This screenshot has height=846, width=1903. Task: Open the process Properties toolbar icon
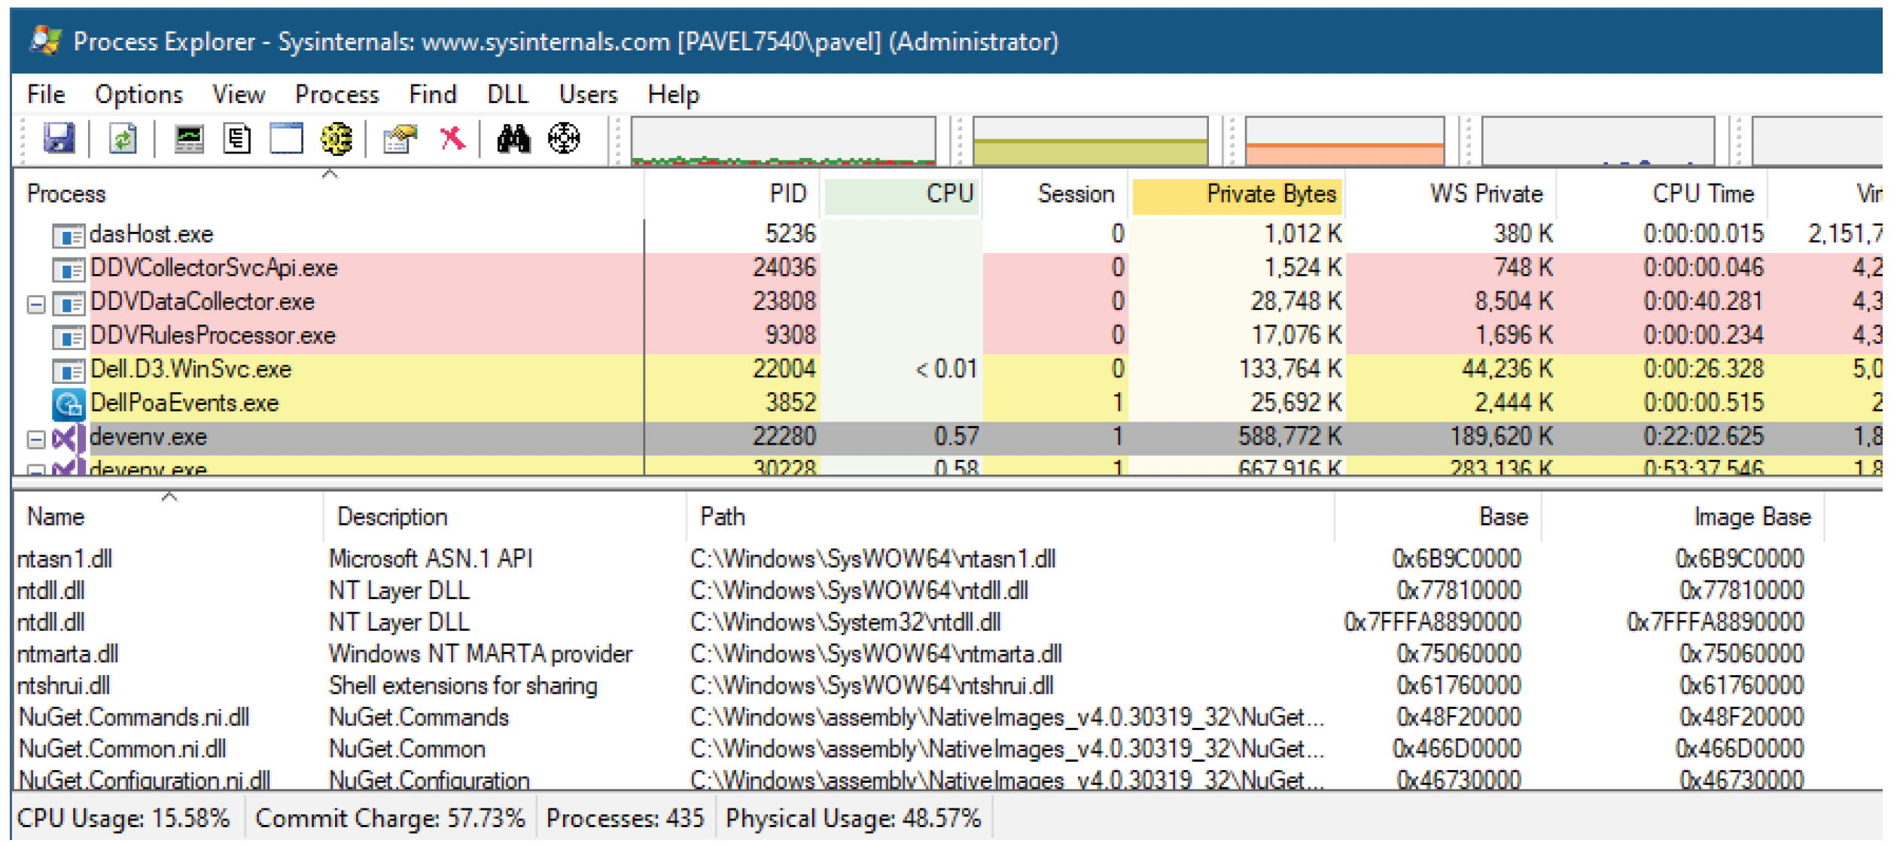point(400,138)
